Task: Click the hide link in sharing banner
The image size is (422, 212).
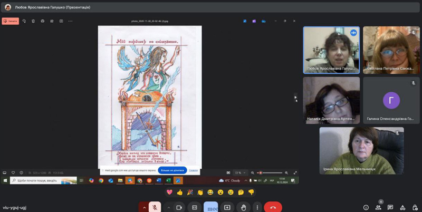Action: pos(193,170)
